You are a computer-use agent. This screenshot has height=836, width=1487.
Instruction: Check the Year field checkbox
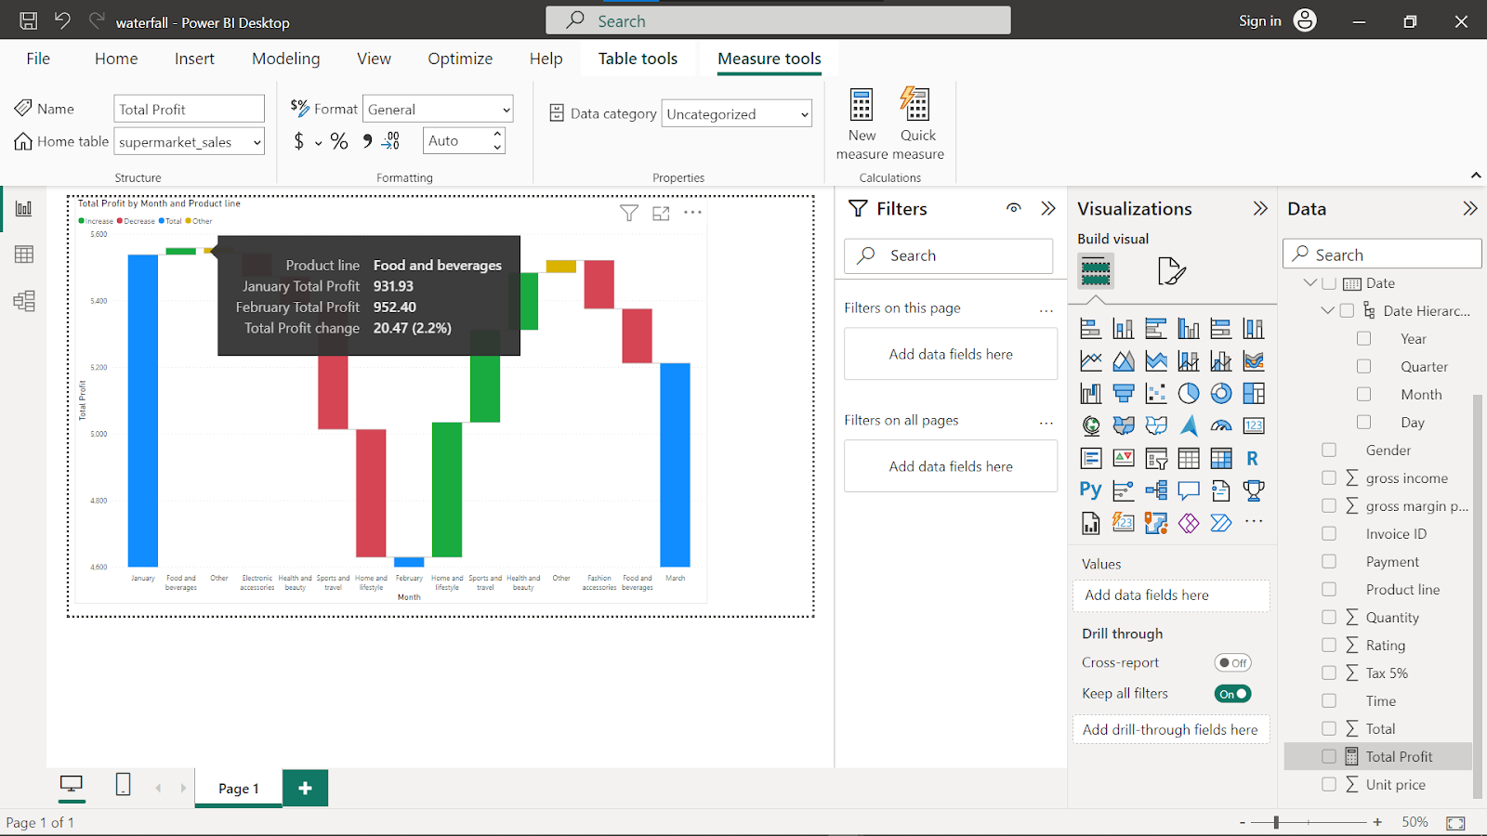1363,338
